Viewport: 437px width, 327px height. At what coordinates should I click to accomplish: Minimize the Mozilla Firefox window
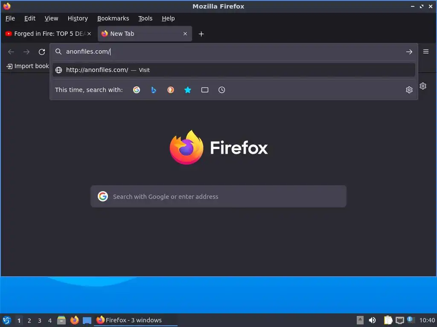tap(413, 6)
